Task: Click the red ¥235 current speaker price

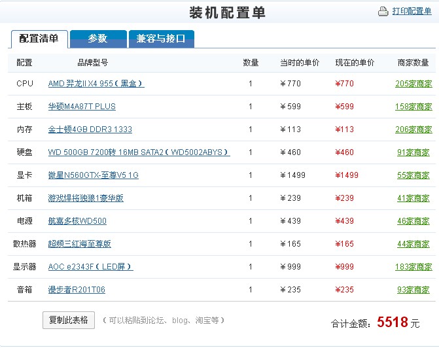Action: [x=344, y=290]
